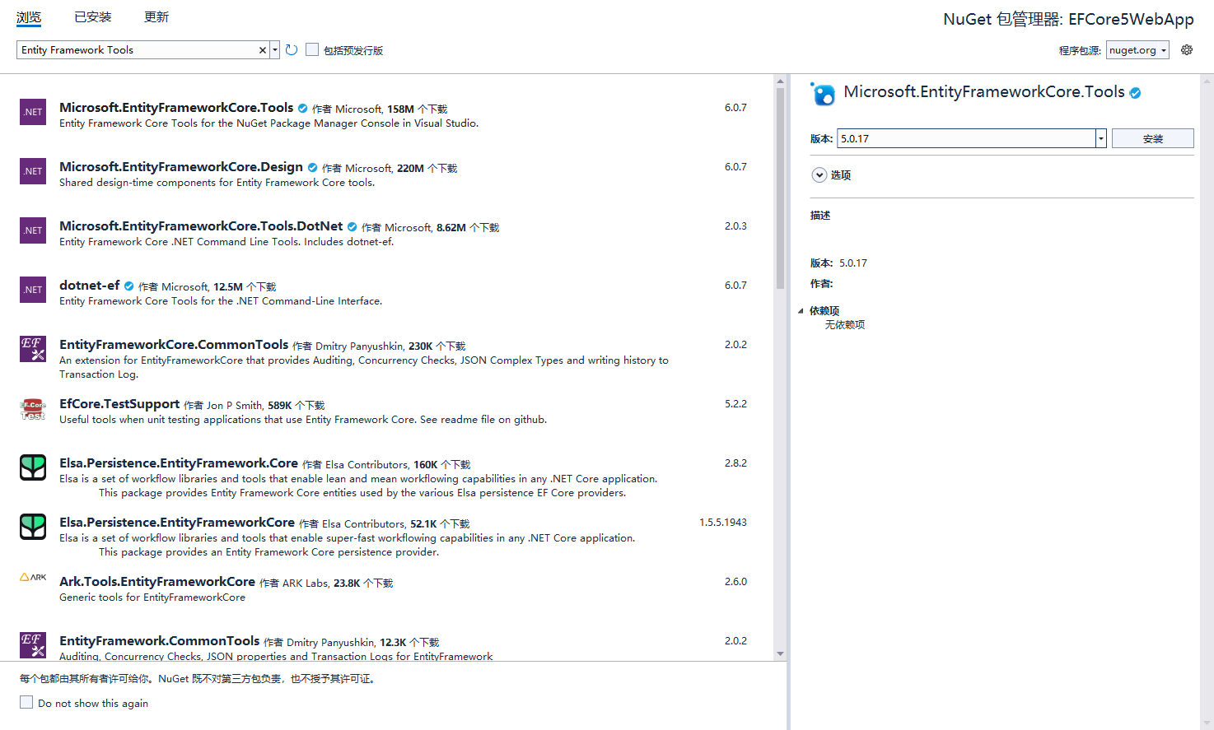1214x730 pixels.
Task: Switch to the 更新 tab
Action: pyautogui.click(x=156, y=17)
